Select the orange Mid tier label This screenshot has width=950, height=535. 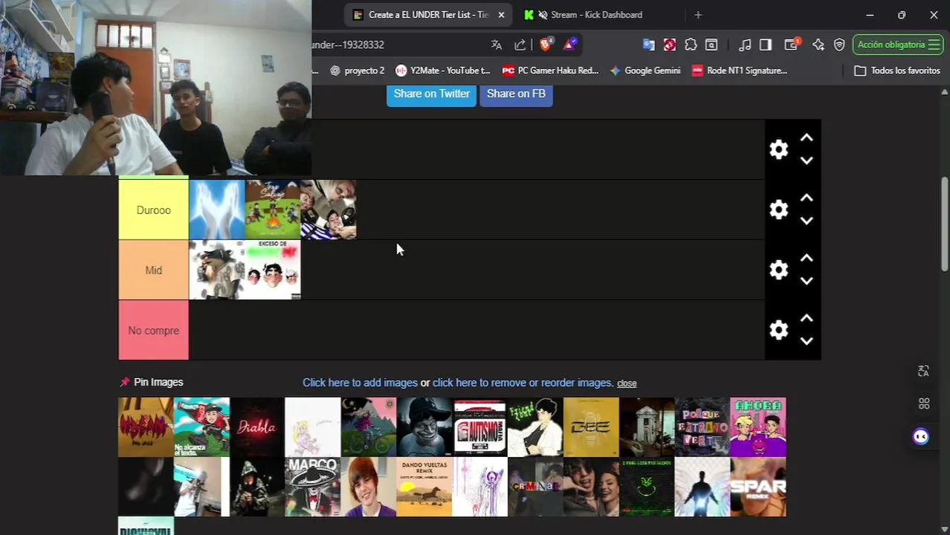click(x=154, y=270)
